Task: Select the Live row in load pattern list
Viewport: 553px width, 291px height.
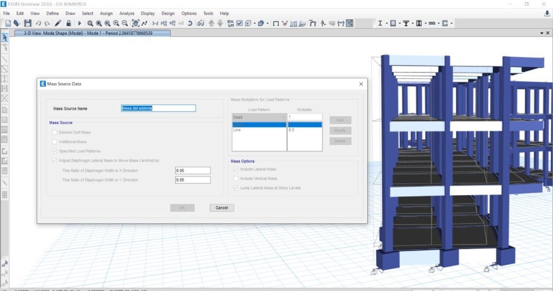Action: (x=259, y=130)
